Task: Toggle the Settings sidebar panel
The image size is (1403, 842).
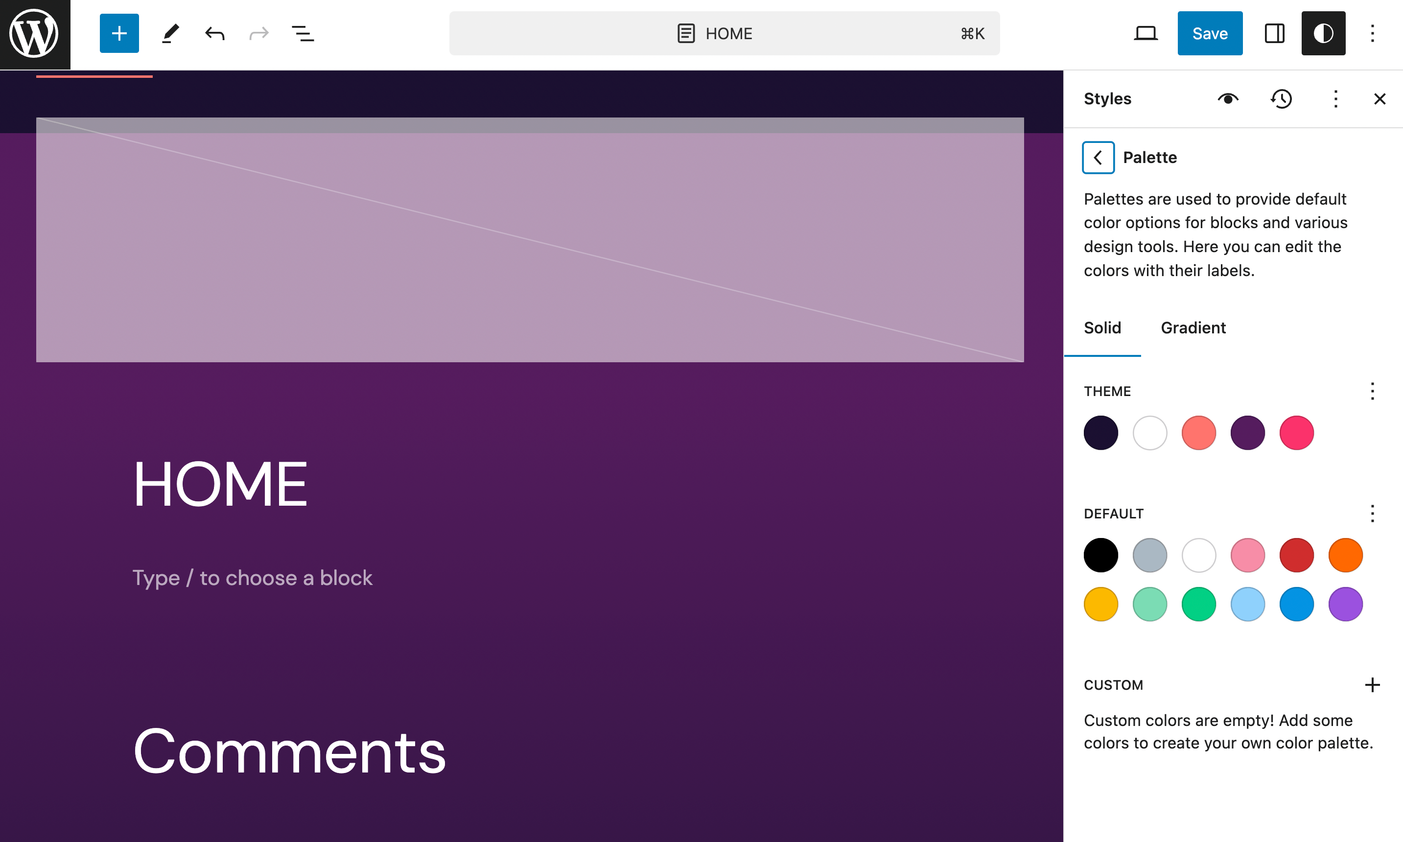Action: (1274, 33)
